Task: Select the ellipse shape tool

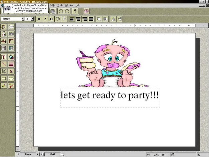Action: point(11,78)
